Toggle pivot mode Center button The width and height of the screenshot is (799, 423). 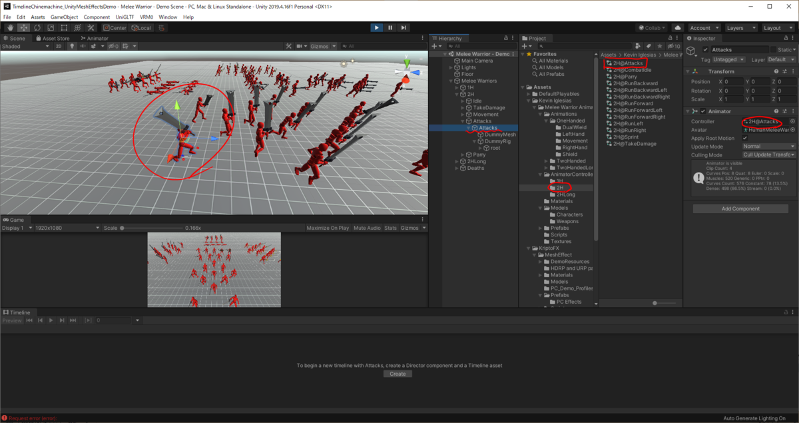point(115,28)
